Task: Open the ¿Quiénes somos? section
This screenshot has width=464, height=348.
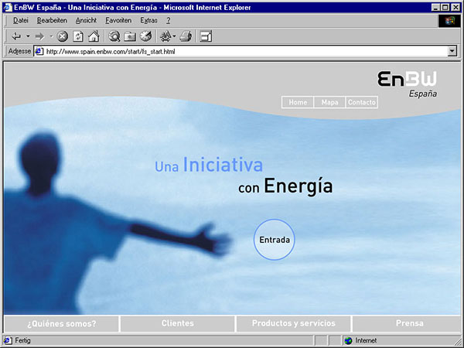Action: [62, 323]
